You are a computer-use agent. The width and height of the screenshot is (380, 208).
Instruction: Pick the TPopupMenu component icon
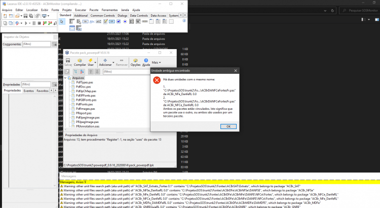click(x=79, y=22)
